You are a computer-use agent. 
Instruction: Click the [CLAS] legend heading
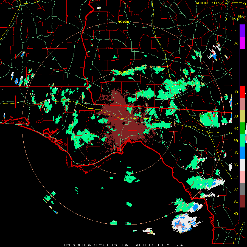click(232, 19)
